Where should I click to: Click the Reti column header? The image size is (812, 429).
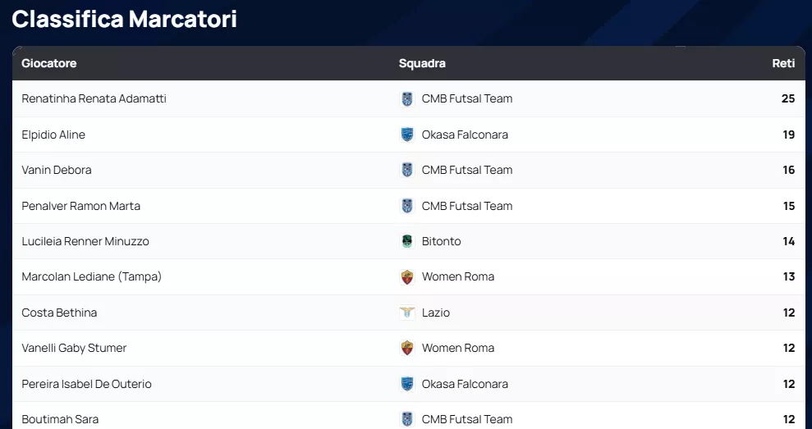coord(783,63)
